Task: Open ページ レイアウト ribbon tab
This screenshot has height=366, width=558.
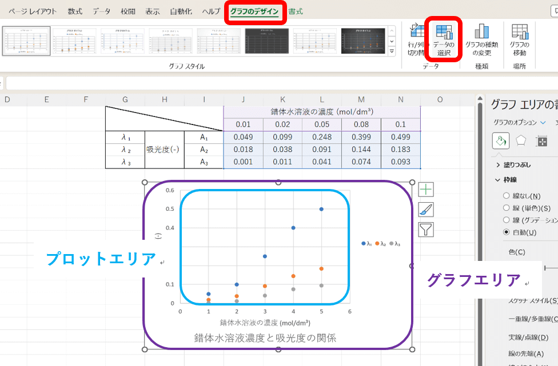Action: 32,11
